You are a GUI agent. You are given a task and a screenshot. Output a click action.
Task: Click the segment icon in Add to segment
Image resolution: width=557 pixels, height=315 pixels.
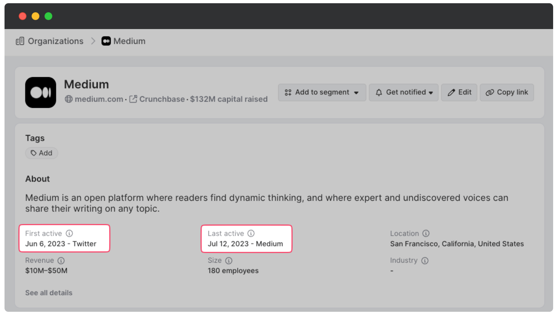(x=288, y=93)
